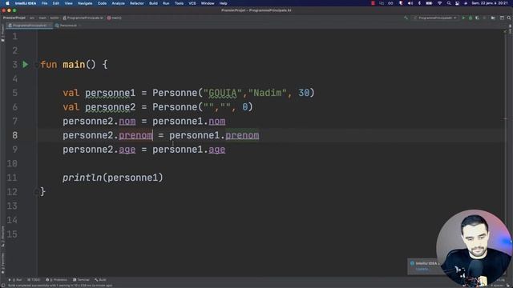Open the IntelliJ IDEA application menu
This screenshot has height=288, width=513.
pos(26,3)
